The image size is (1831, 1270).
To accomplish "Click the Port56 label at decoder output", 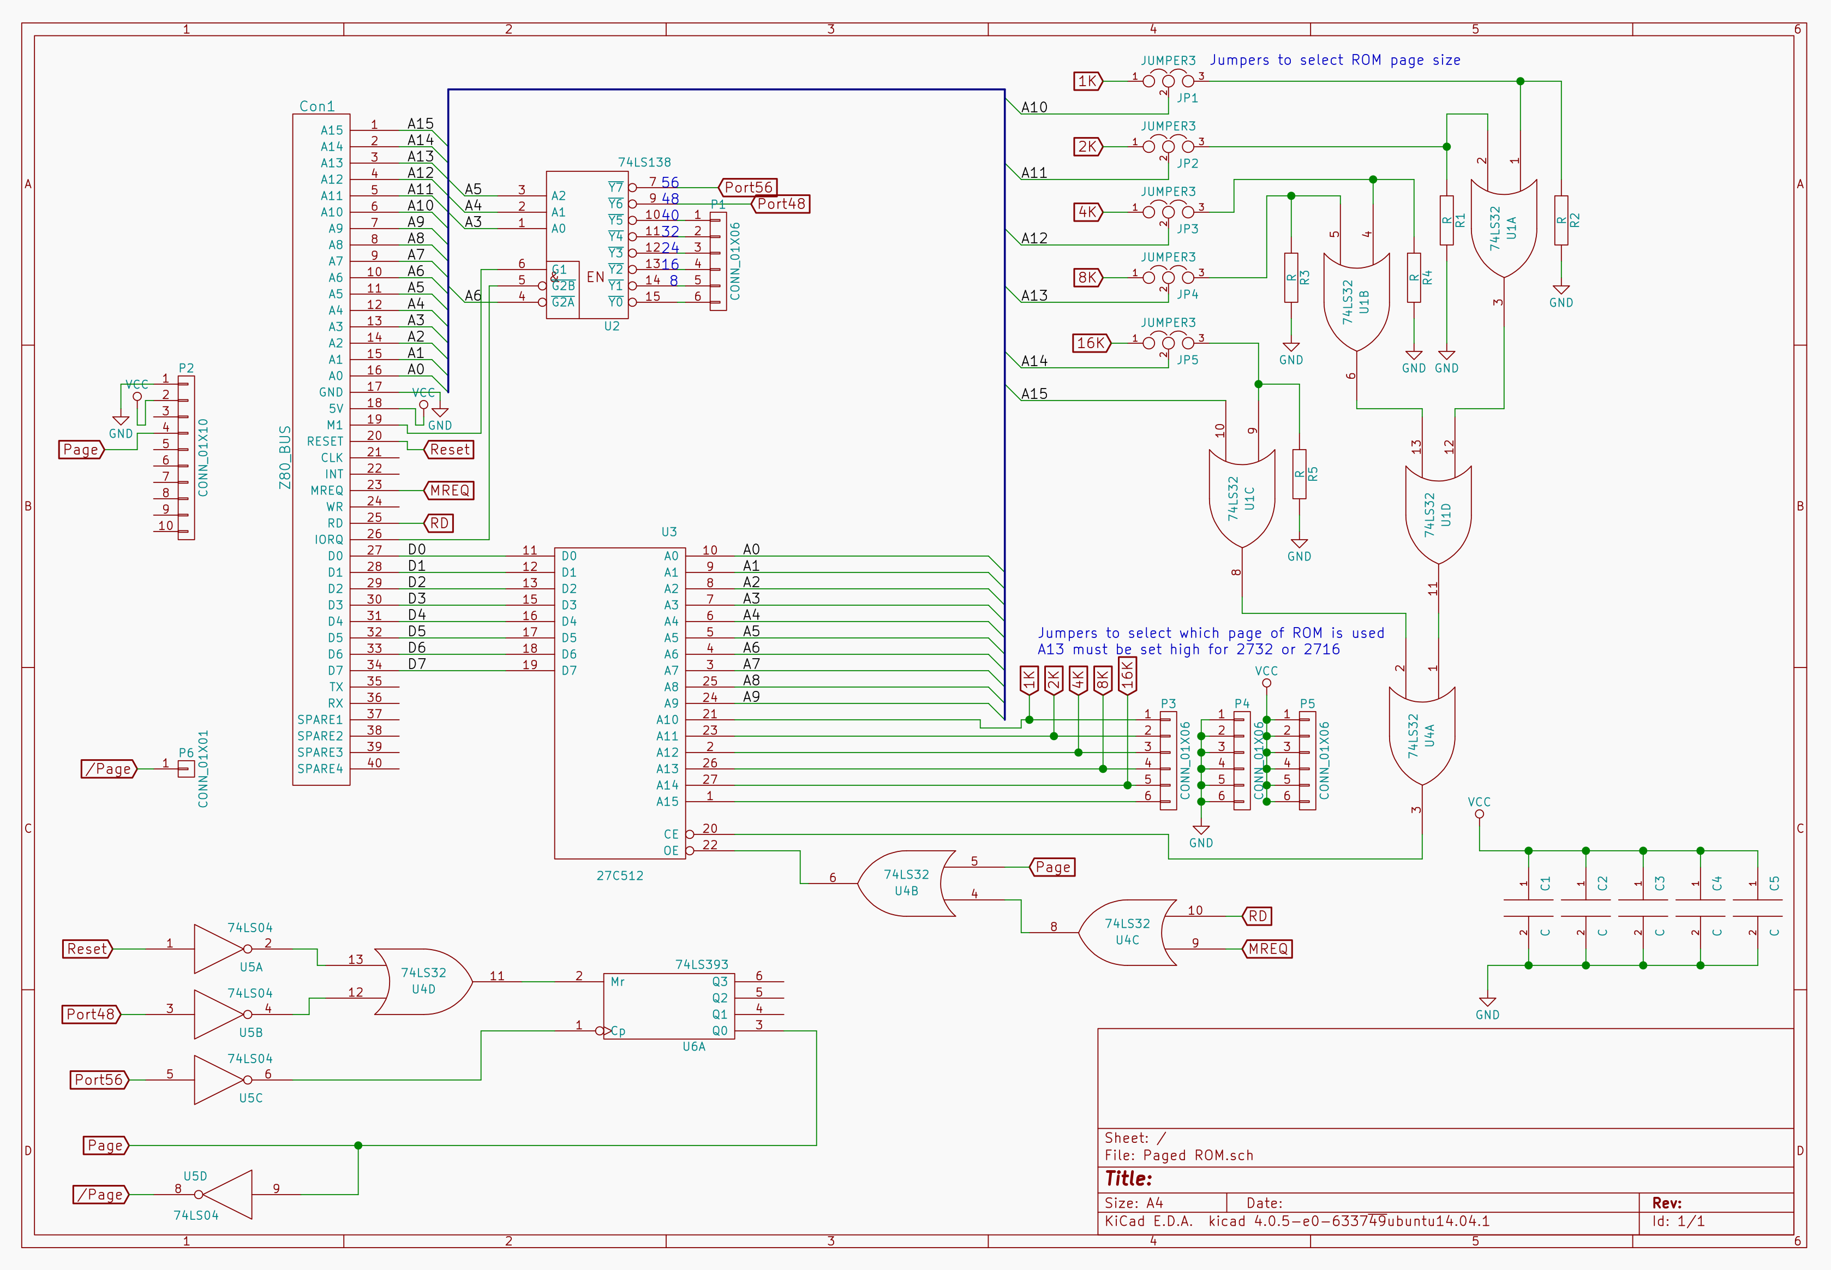I will tap(747, 187).
